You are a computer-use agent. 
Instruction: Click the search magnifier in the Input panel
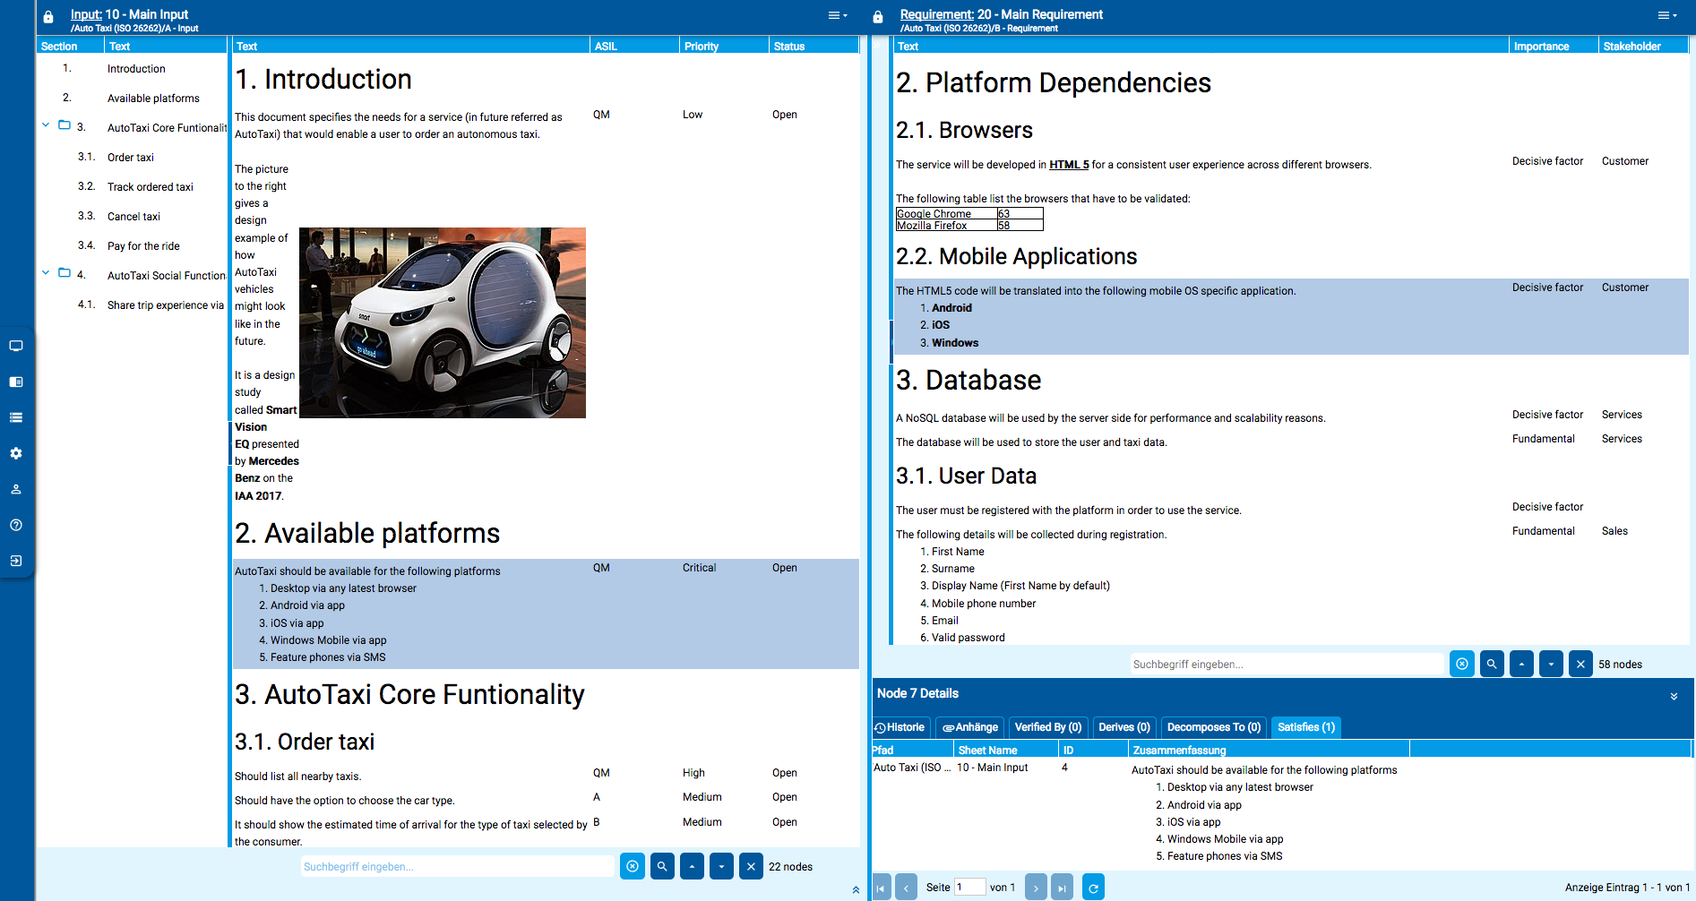click(662, 866)
